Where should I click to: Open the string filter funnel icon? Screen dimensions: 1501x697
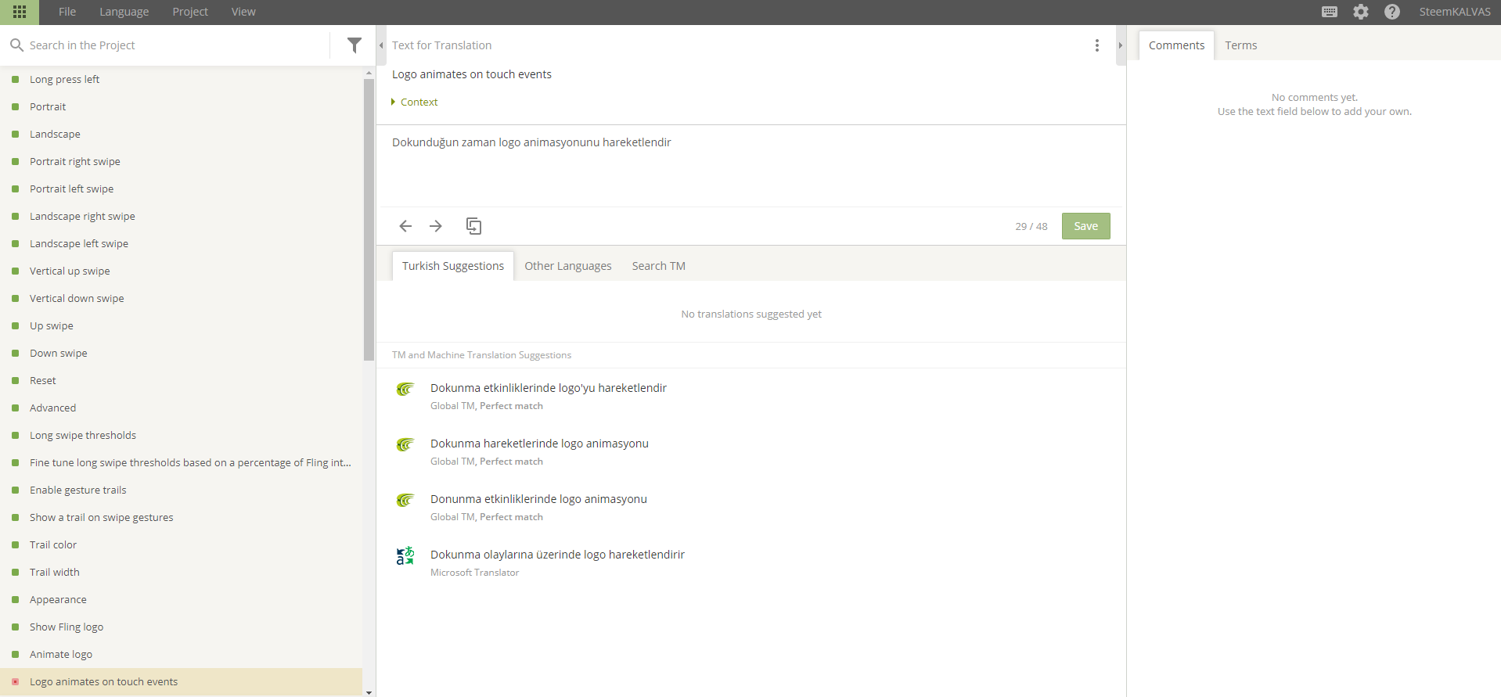355,45
